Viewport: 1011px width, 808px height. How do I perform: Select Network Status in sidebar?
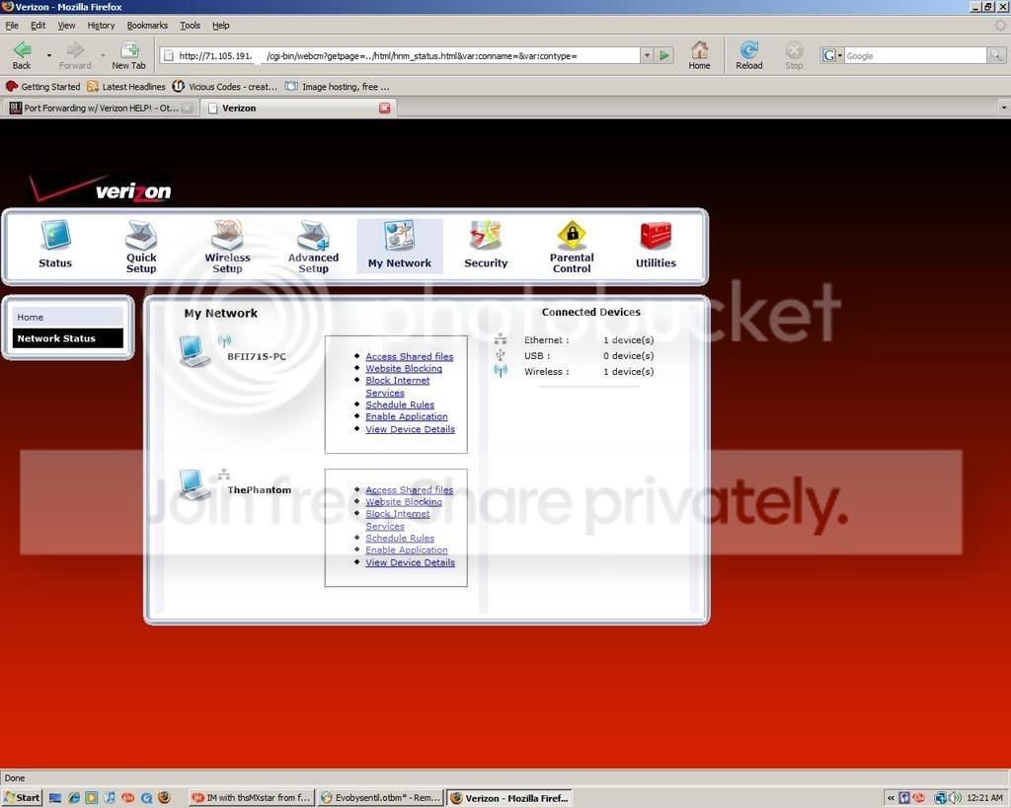(68, 338)
